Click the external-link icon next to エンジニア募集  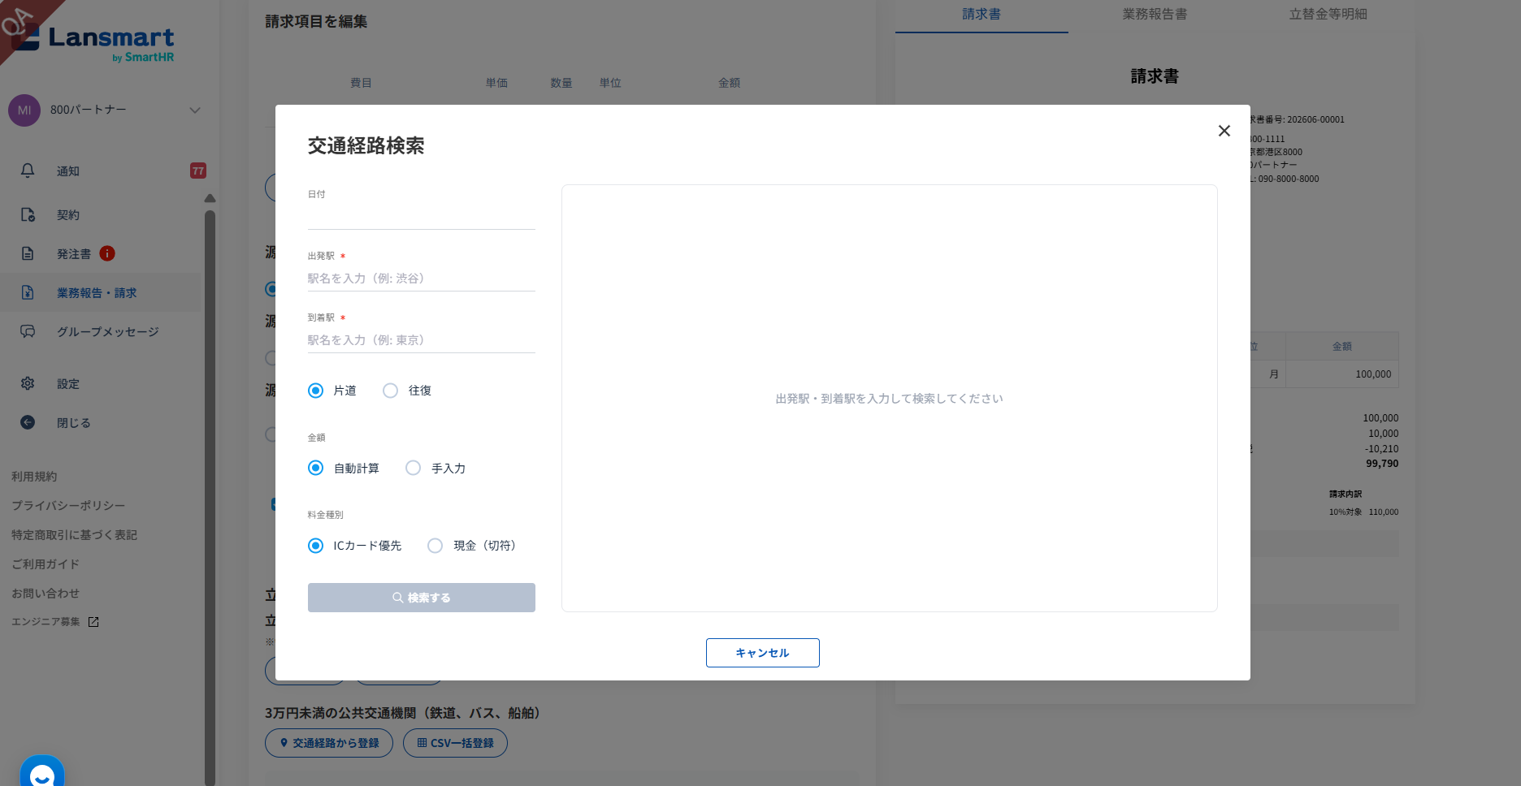(x=93, y=622)
